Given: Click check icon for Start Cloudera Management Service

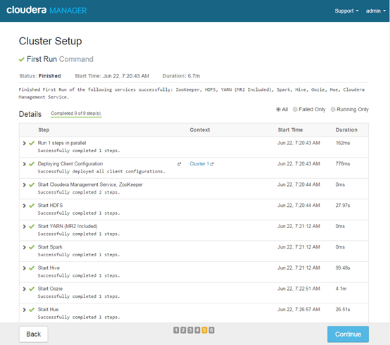Looking at the screenshot, I should point(32,184).
